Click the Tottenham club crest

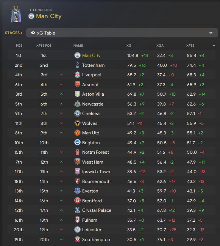(x=77, y=65)
